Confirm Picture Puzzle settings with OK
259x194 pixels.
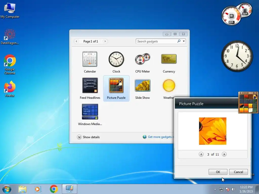tap(218, 172)
